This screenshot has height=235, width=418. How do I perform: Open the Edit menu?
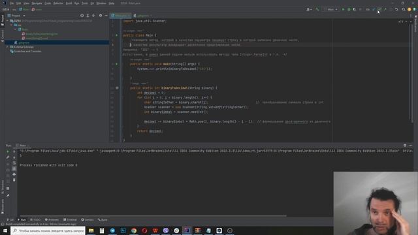click(x=18, y=3)
